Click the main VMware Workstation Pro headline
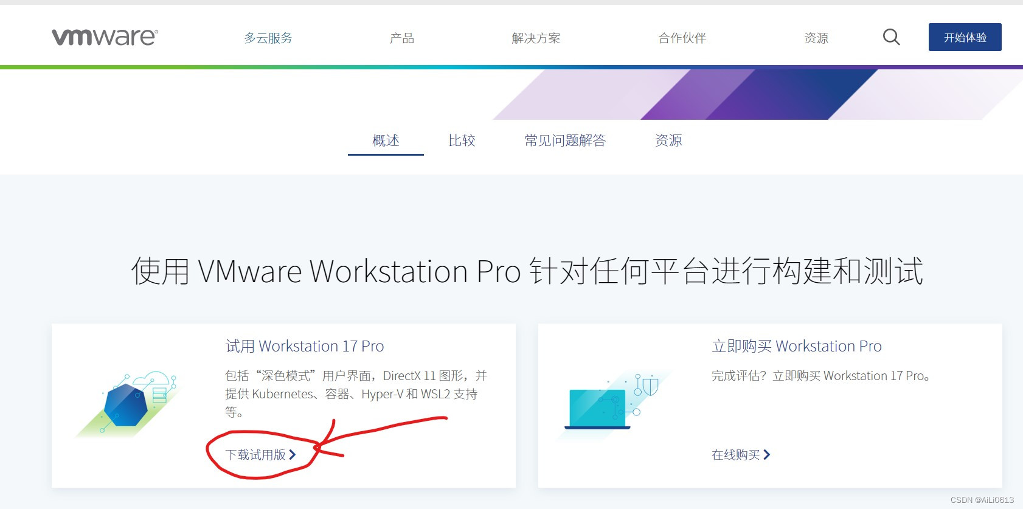 527,271
